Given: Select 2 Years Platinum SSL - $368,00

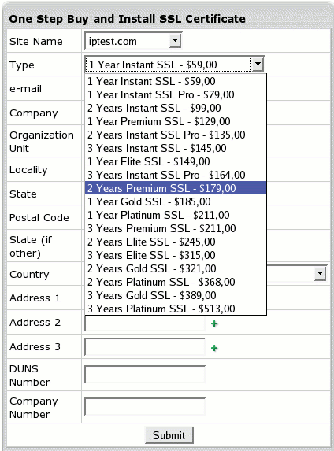Looking at the screenshot, I should 176,282.
